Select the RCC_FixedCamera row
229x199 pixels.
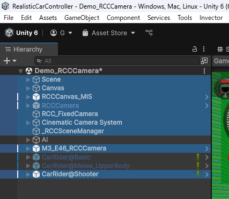106,114
